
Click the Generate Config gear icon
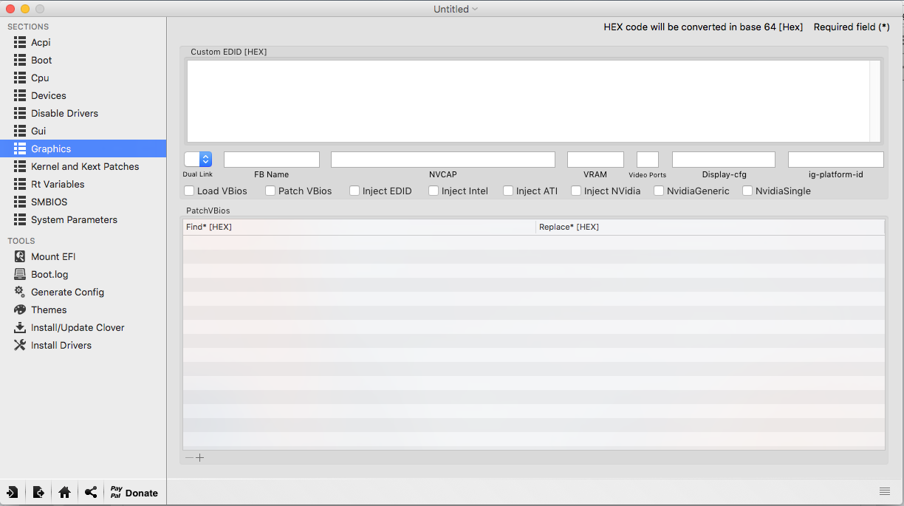20,292
